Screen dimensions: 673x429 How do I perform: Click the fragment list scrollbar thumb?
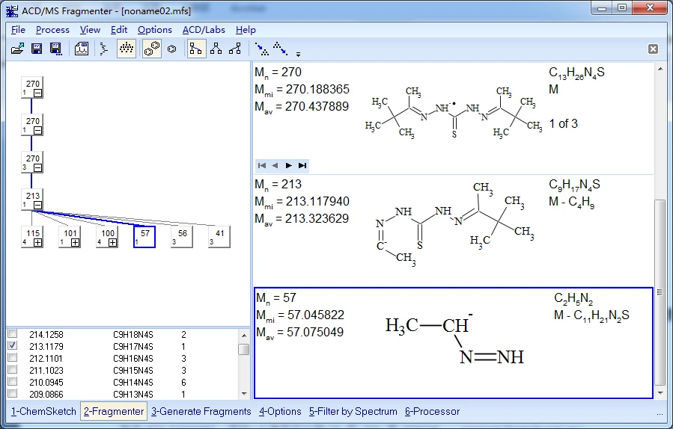tap(244, 349)
